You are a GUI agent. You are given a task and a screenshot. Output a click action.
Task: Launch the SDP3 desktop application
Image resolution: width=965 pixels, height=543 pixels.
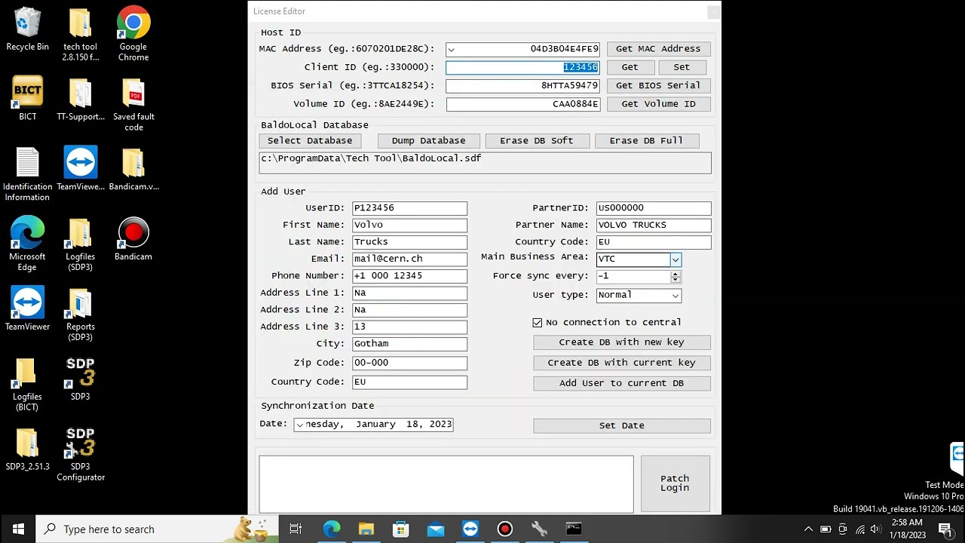tap(81, 379)
